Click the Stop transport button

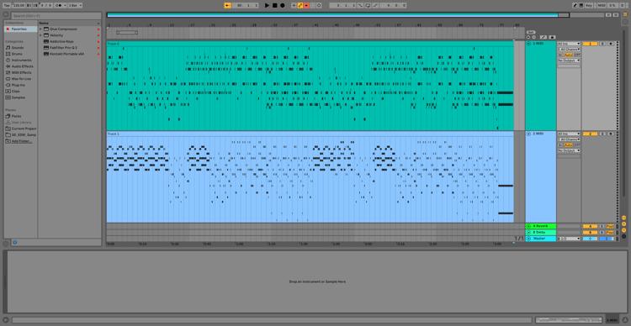pos(274,6)
